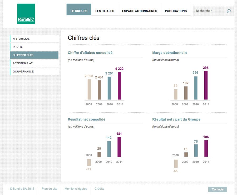Open the Profil sidebar page
Screen dimensions: 237x195
pyautogui.click(x=34, y=47)
